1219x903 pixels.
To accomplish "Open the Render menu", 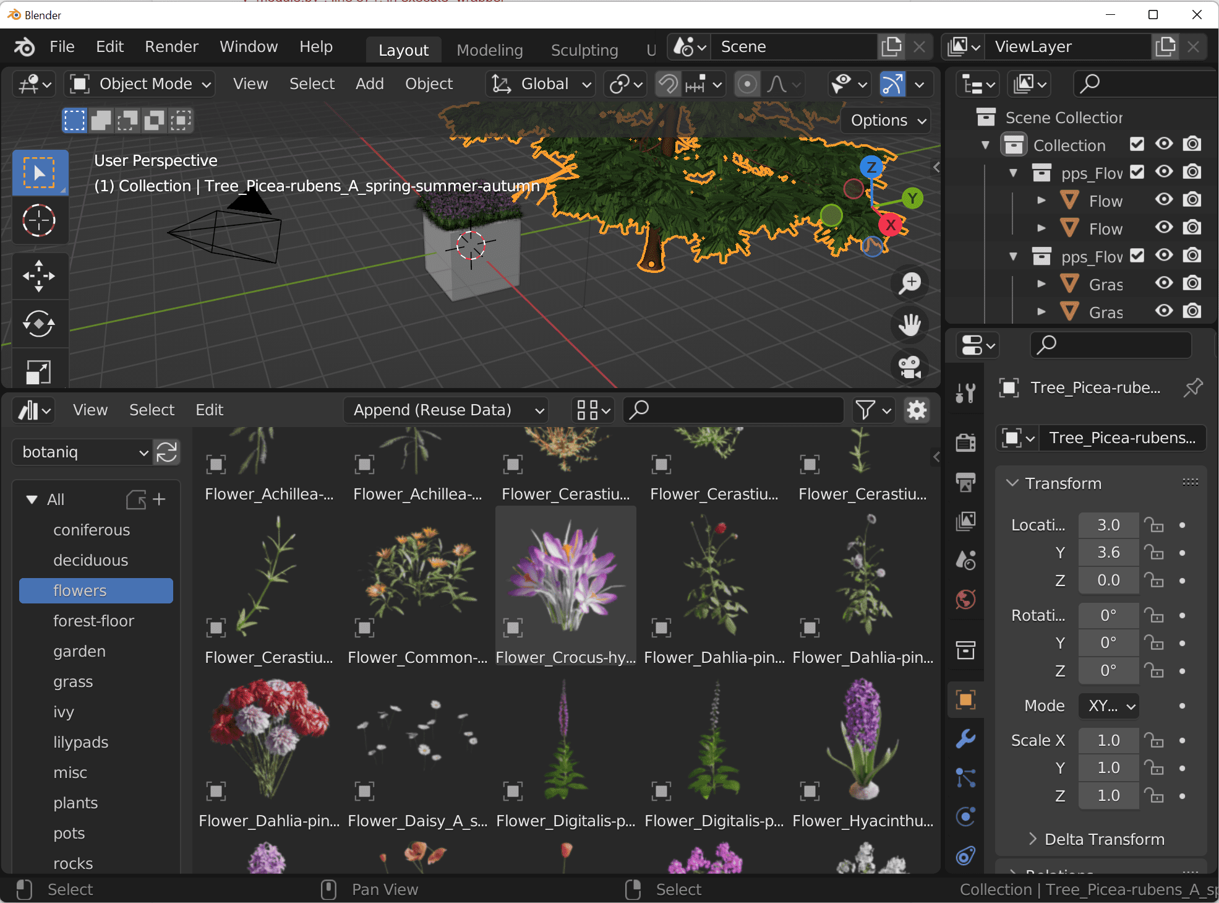I will point(171,47).
